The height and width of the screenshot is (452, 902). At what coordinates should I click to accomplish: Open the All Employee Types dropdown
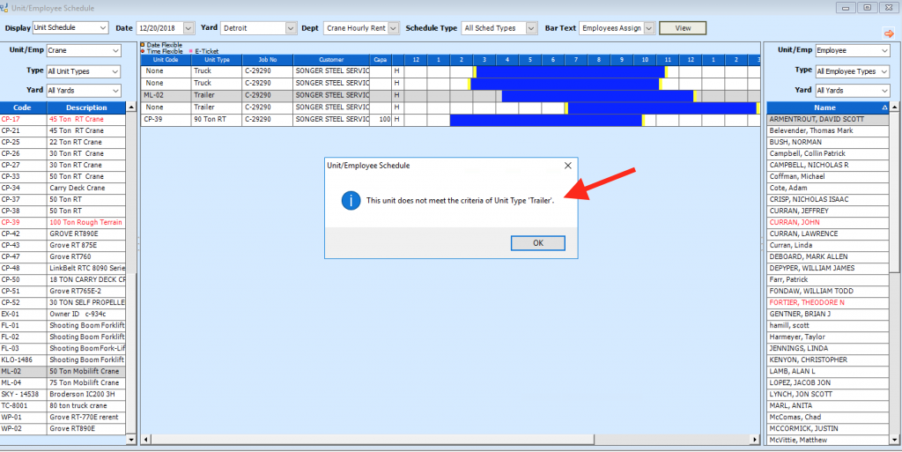click(884, 71)
